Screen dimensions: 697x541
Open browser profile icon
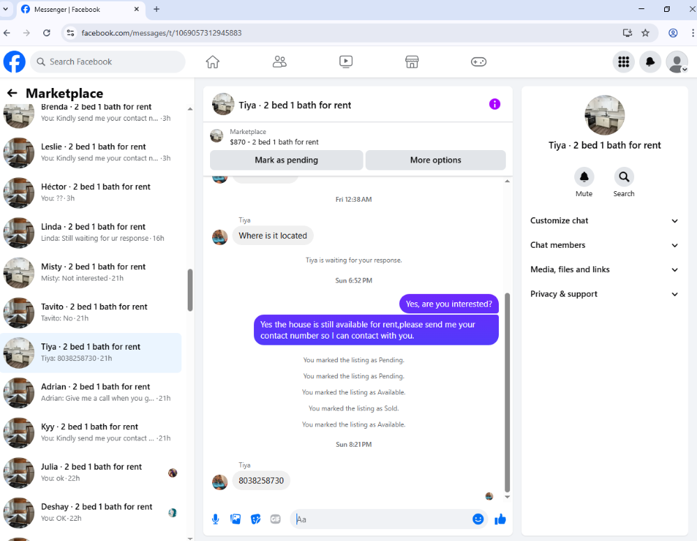673,33
